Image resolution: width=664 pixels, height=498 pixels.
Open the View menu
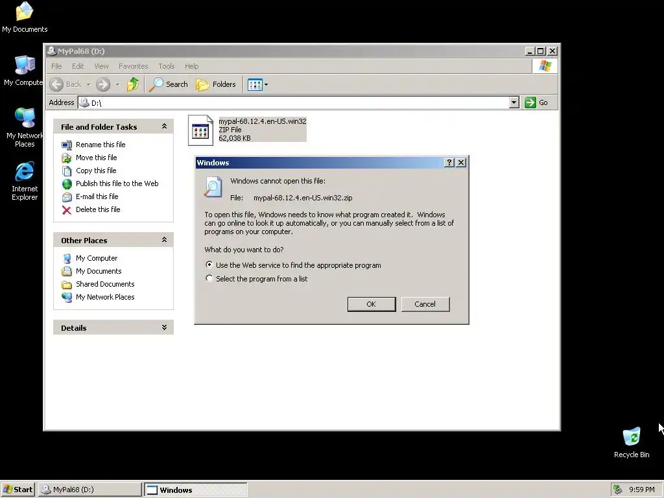[x=101, y=66]
